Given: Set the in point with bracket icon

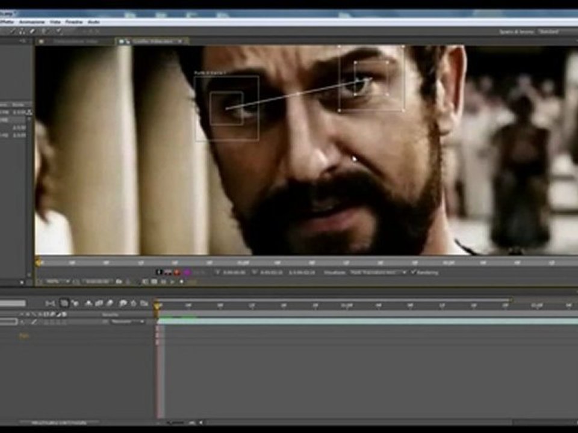Looking at the screenshot, I should click(217, 272).
